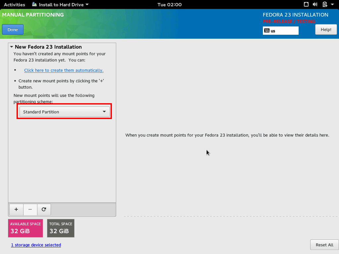Click the square window icon in top bar
This screenshot has height=254, width=339.
click(306, 5)
